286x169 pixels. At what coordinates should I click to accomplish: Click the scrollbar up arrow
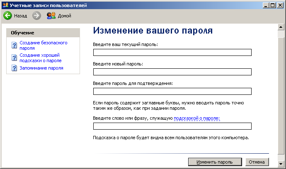[281, 27]
